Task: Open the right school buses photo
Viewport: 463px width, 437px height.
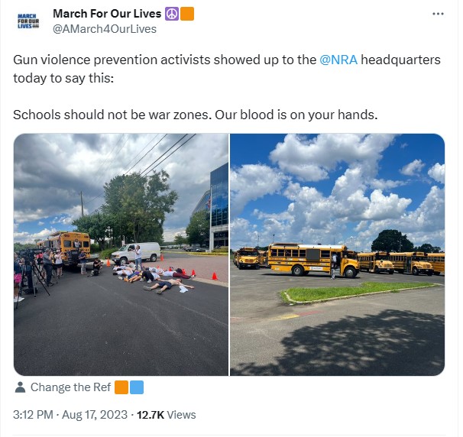Action: [x=337, y=254]
